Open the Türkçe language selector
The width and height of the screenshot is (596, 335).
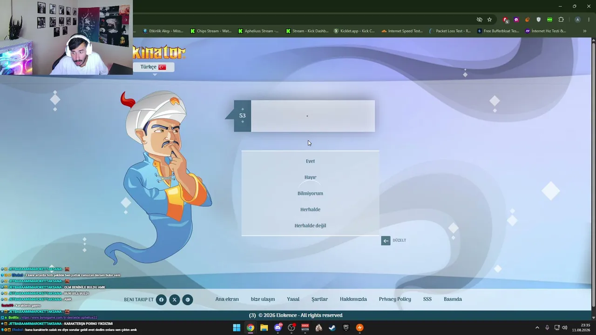point(154,67)
